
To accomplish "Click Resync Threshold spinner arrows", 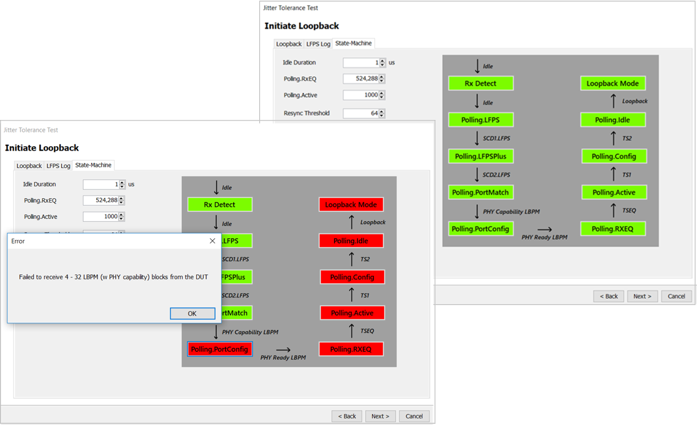I will coord(382,113).
